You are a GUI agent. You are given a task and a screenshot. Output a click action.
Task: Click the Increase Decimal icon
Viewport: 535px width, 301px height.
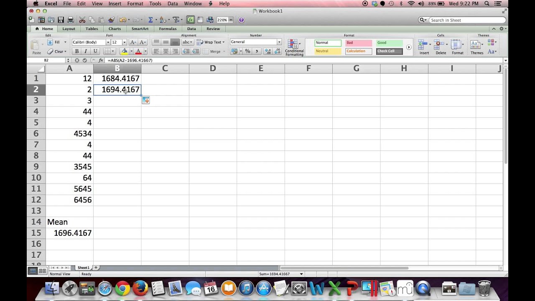pyautogui.click(x=267, y=51)
